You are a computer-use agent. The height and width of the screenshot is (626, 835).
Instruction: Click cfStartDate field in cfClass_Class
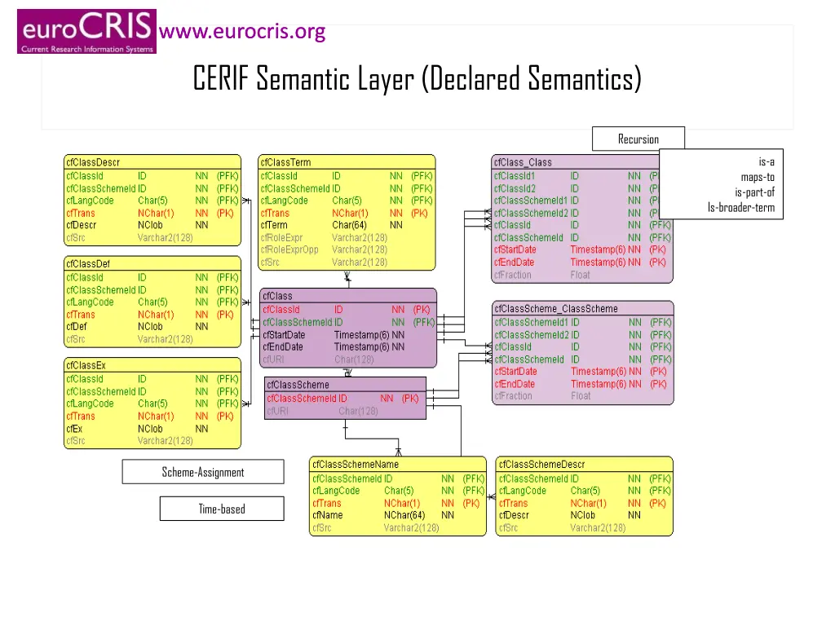pyautogui.click(x=582, y=249)
